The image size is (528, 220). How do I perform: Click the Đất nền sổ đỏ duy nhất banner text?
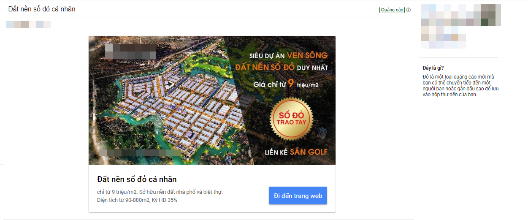(281, 68)
